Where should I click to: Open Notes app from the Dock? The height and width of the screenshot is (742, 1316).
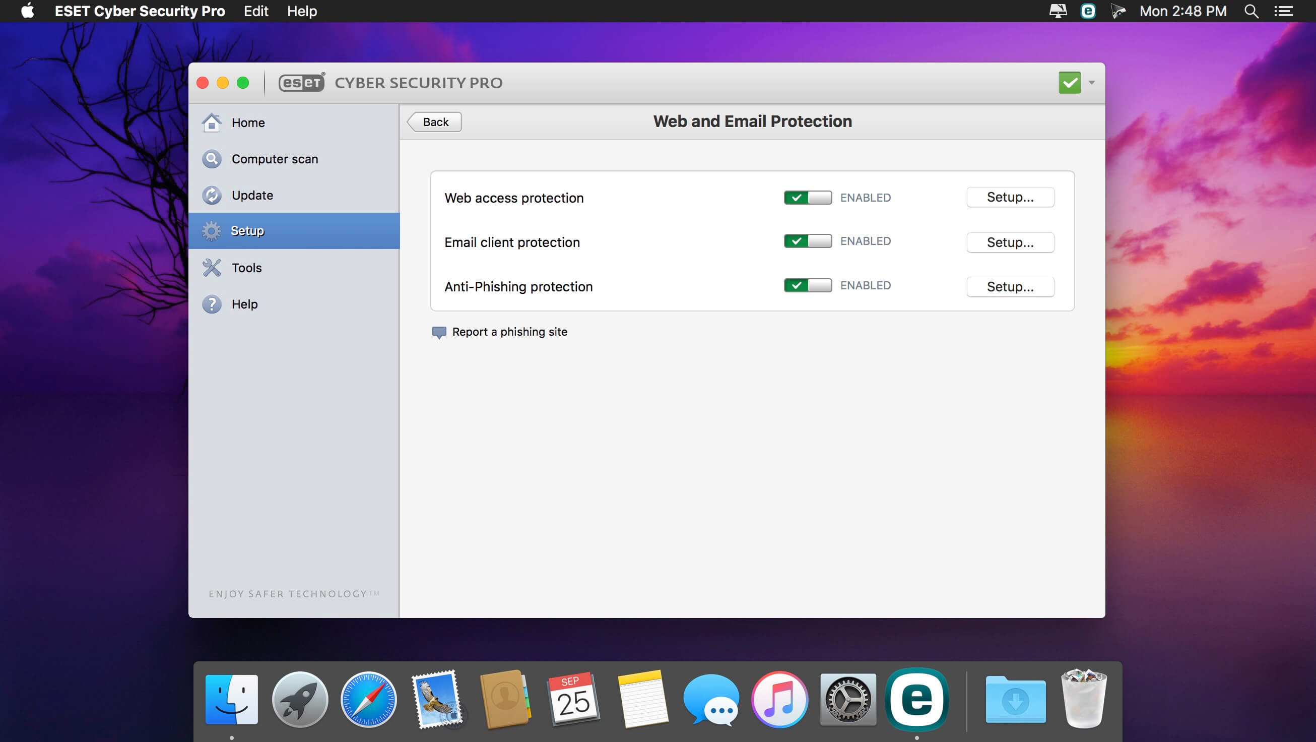point(643,699)
